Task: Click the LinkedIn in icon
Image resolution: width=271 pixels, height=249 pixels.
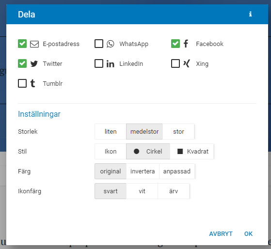Action: coord(110,64)
